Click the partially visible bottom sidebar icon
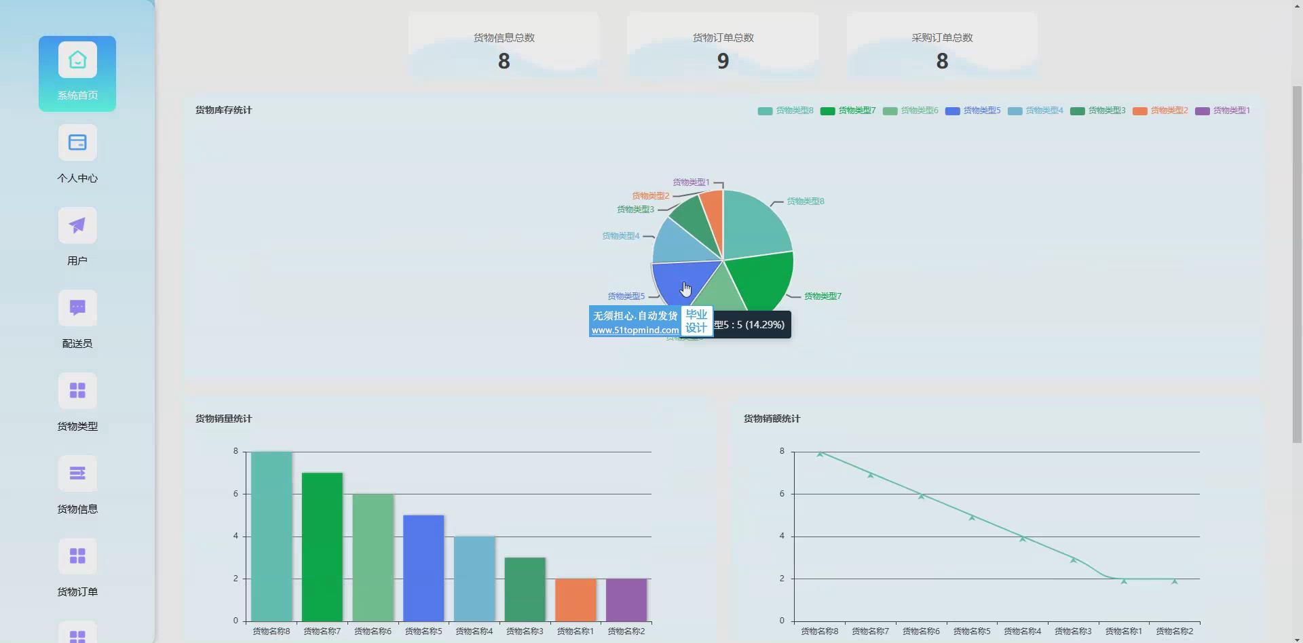The image size is (1303, 643). click(77, 634)
